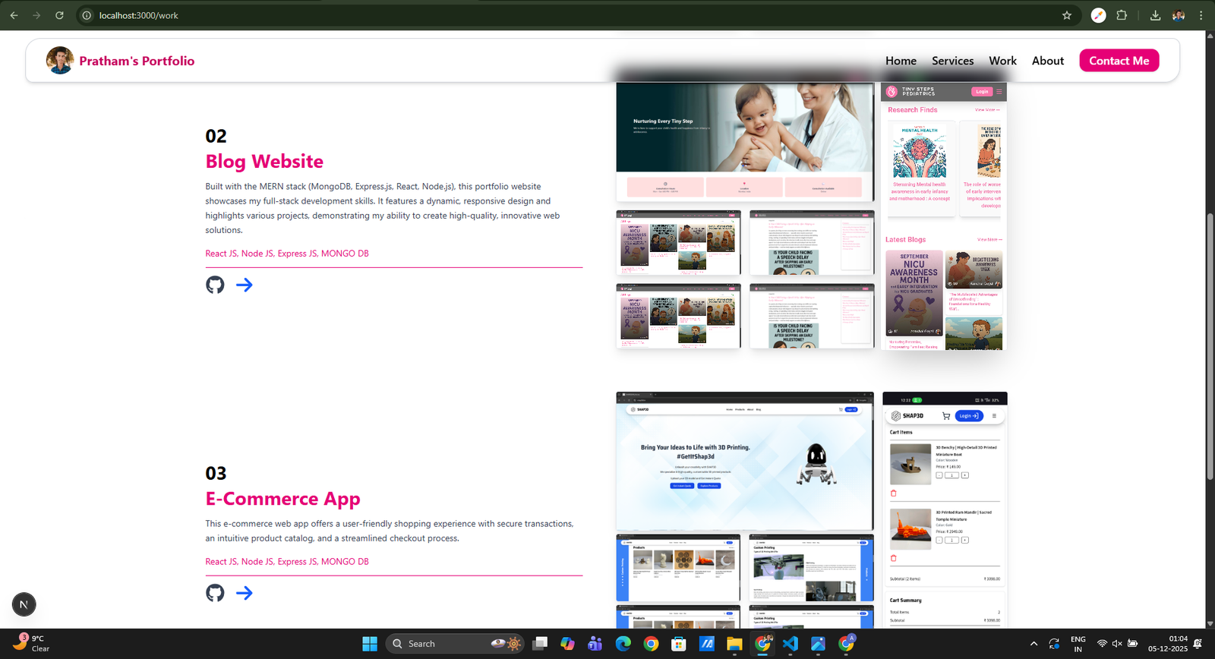Navigate to Home in the navbar
1215x659 pixels.
(x=901, y=61)
